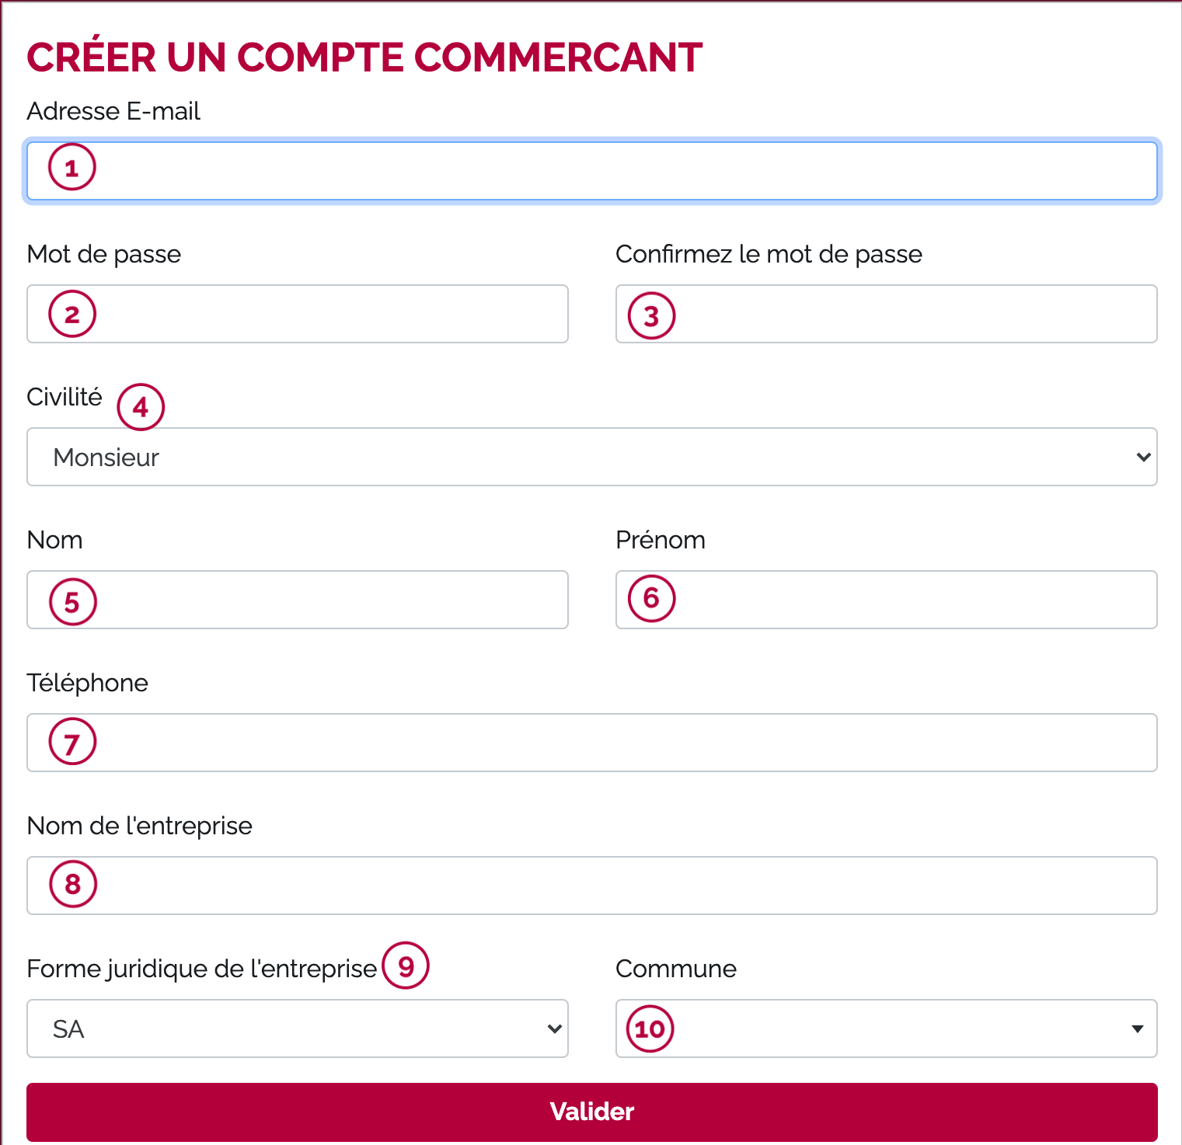Click the circled number 3 marker
The width and height of the screenshot is (1182, 1145).
[651, 315]
